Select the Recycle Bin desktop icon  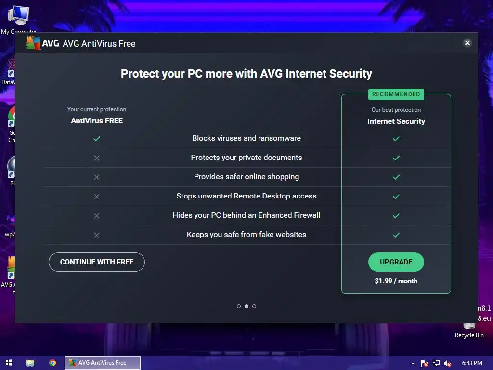point(469,328)
